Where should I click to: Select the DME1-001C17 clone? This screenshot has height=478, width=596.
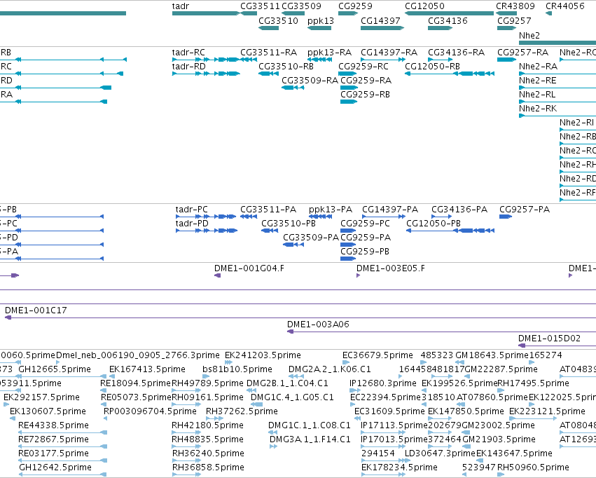pyautogui.click(x=300, y=318)
